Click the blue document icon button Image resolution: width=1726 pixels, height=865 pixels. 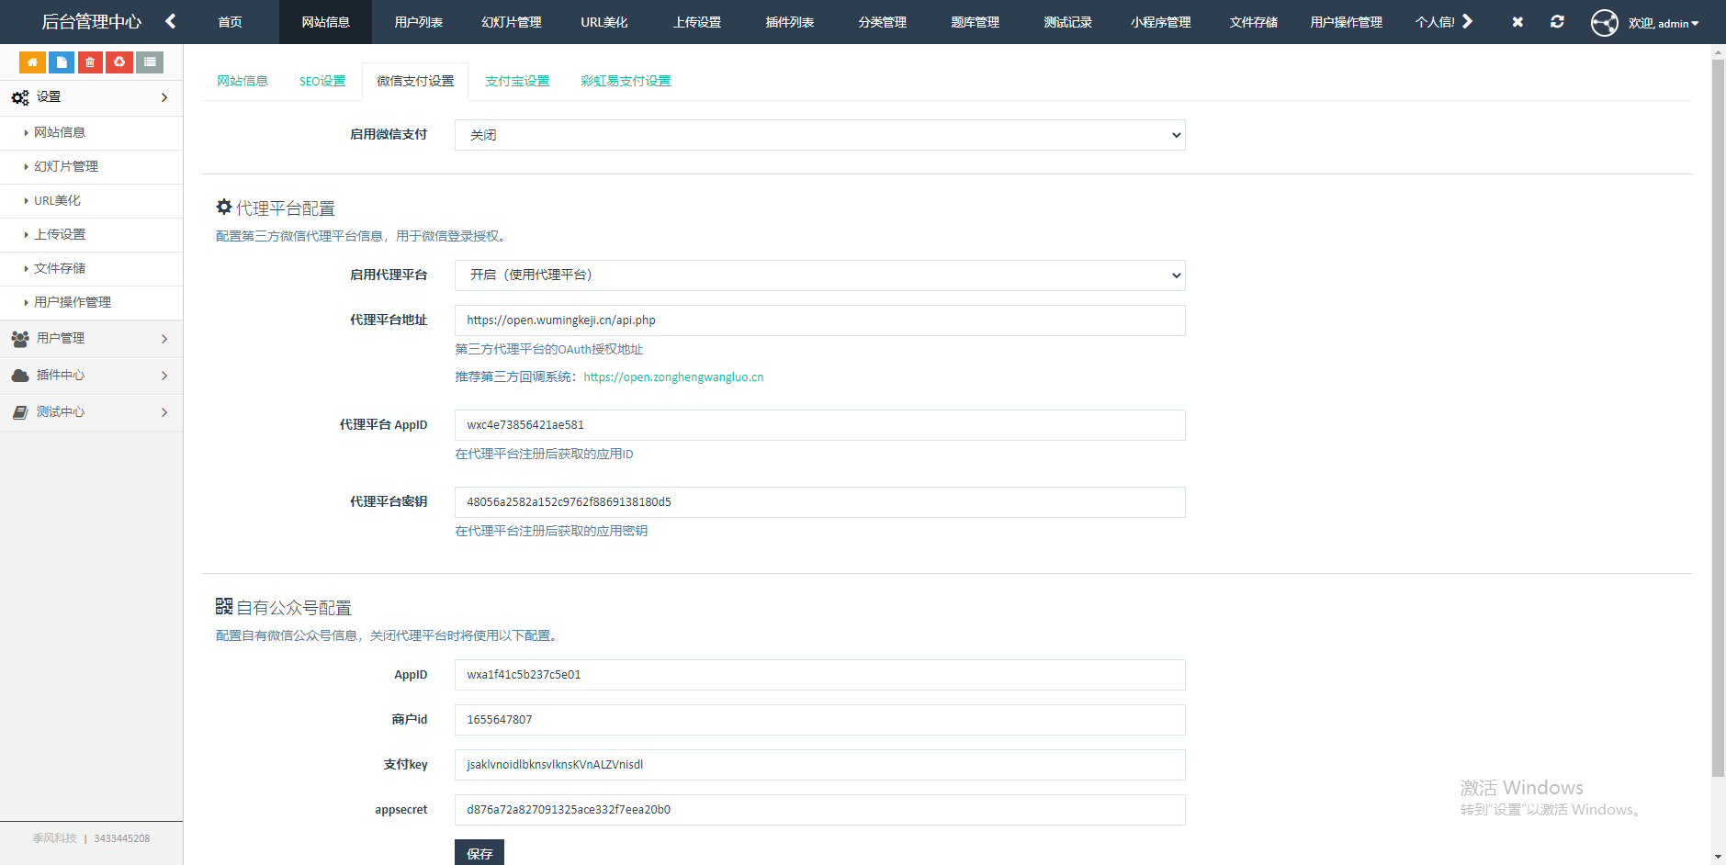pos(62,62)
